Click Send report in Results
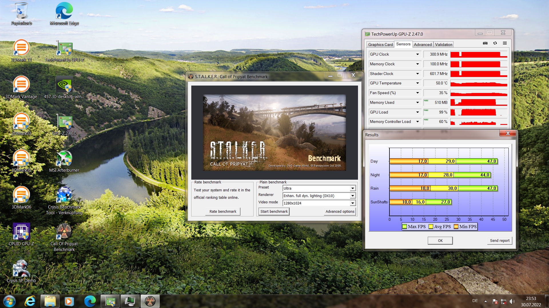The height and width of the screenshot is (308, 549). (x=500, y=240)
